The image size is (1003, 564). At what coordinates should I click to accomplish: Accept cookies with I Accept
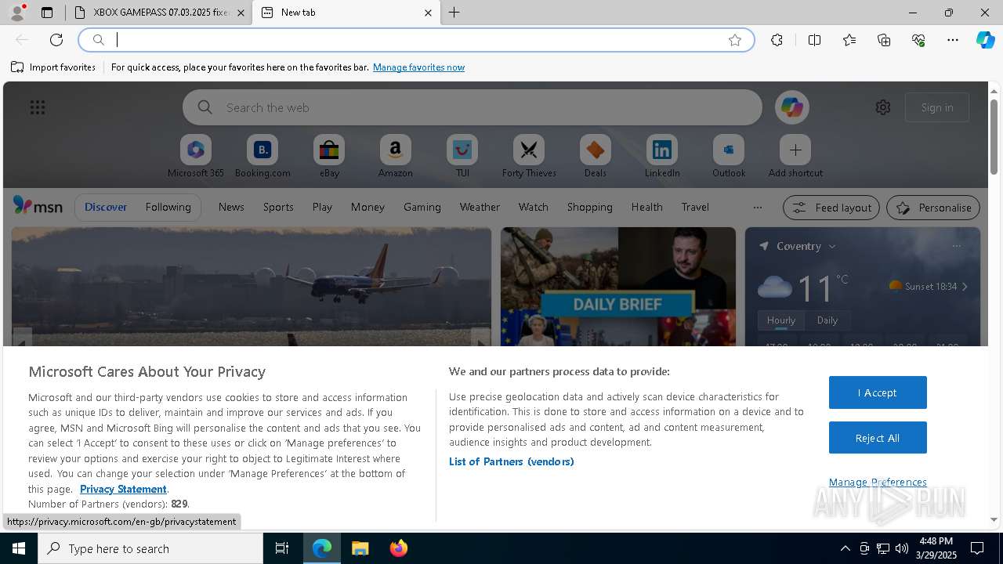(x=878, y=392)
